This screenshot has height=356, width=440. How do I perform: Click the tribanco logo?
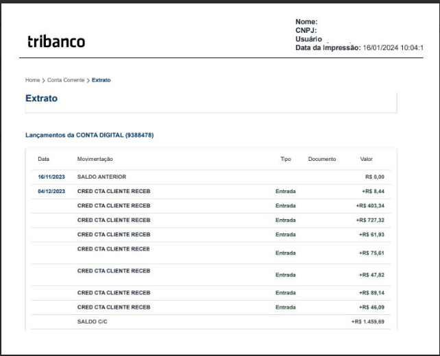56,42
